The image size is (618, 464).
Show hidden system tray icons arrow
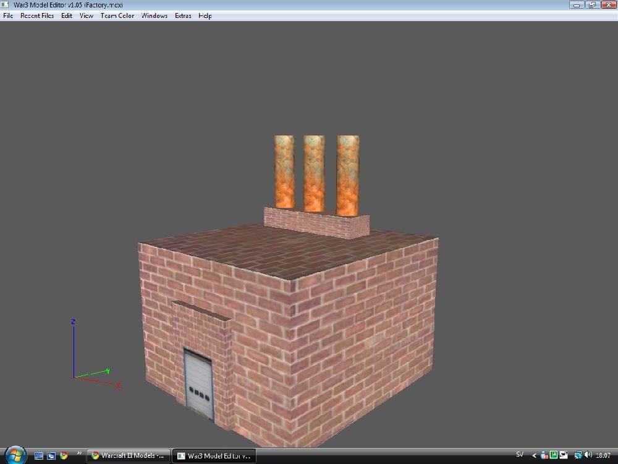[534, 456]
